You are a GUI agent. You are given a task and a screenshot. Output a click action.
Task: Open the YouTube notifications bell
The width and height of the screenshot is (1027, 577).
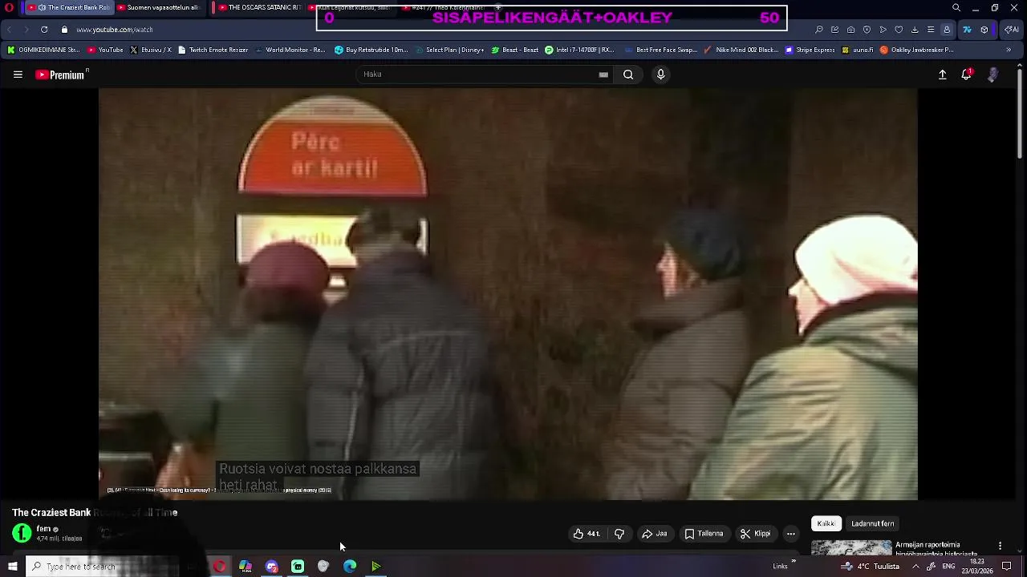pyautogui.click(x=967, y=75)
